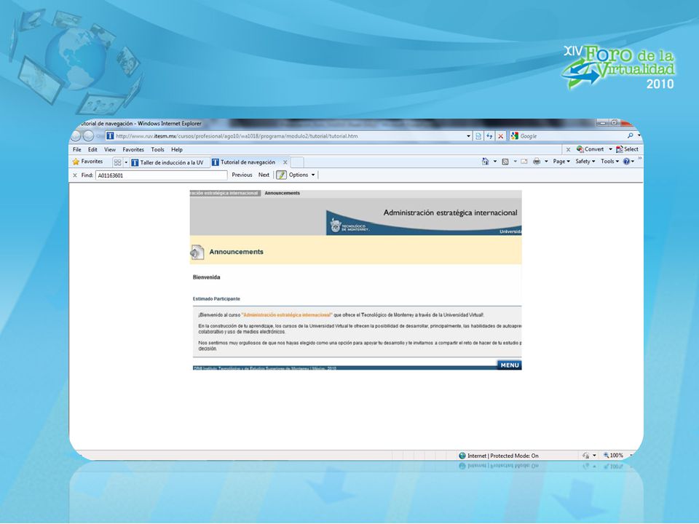Close the Convert toolbar with its X

tap(568, 150)
